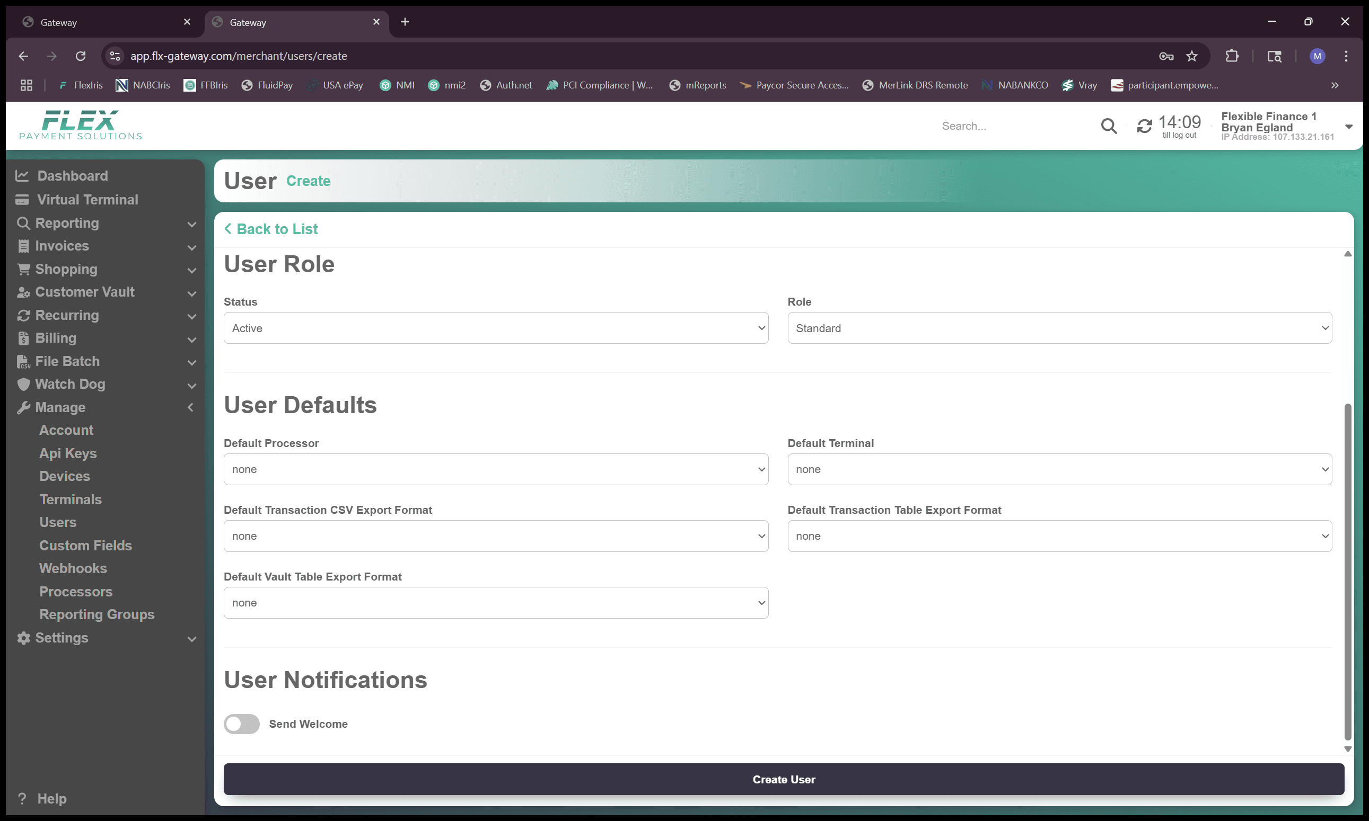Screen dimensions: 1369x821
Task: Open Default Transaction CSV Export Format dropdown
Action: click(x=496, y=536)
